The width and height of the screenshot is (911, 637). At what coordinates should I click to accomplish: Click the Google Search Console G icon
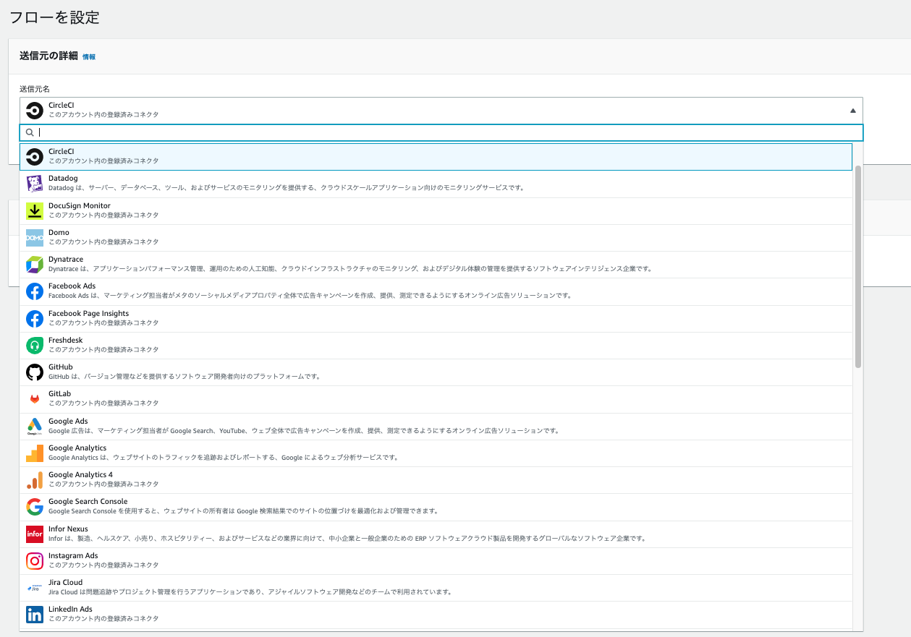click(35, 505)
